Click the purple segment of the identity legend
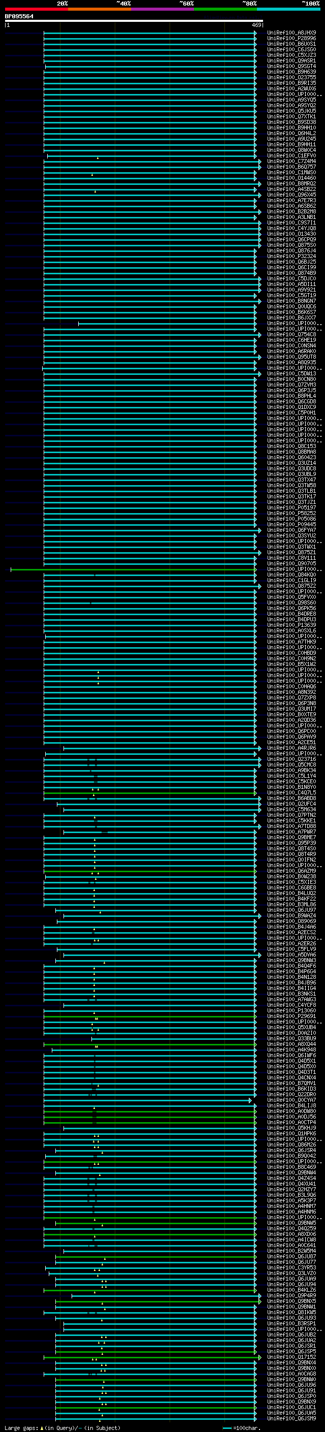The width and height of the screenshot is (325, 1432). 162,9
